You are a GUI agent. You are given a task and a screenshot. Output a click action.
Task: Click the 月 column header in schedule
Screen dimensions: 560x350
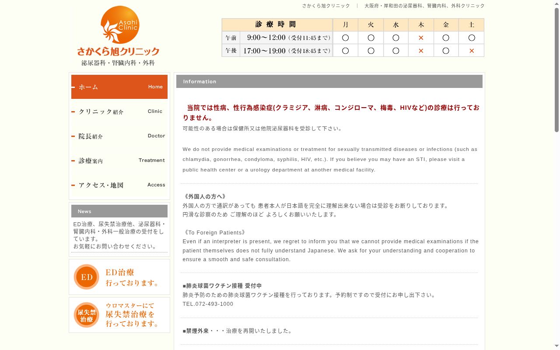tap(346, 25)
